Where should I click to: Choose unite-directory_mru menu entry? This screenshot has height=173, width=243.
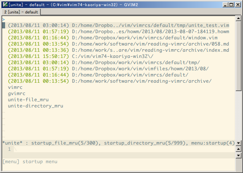tap(36, 106)
